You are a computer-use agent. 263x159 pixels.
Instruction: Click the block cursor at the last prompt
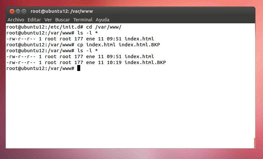point(79,68)
